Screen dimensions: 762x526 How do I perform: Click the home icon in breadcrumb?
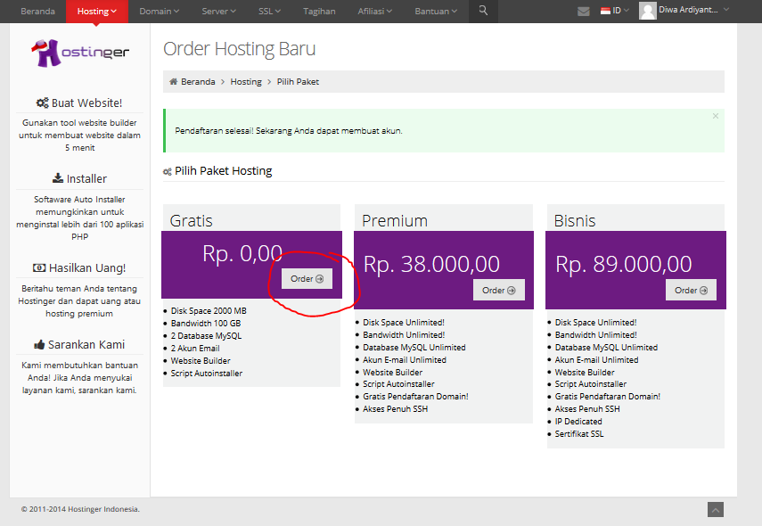pos(173,81)
